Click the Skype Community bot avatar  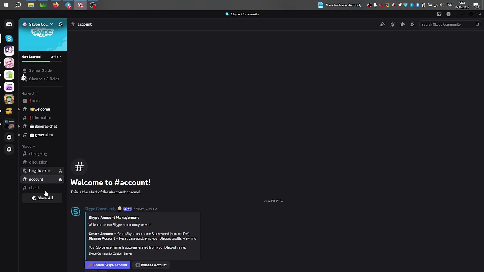point(76,212)
